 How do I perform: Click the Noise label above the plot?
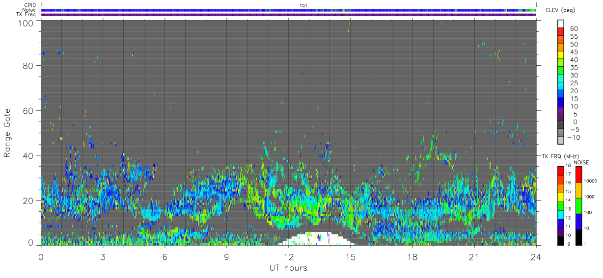(x=29, y=10)
